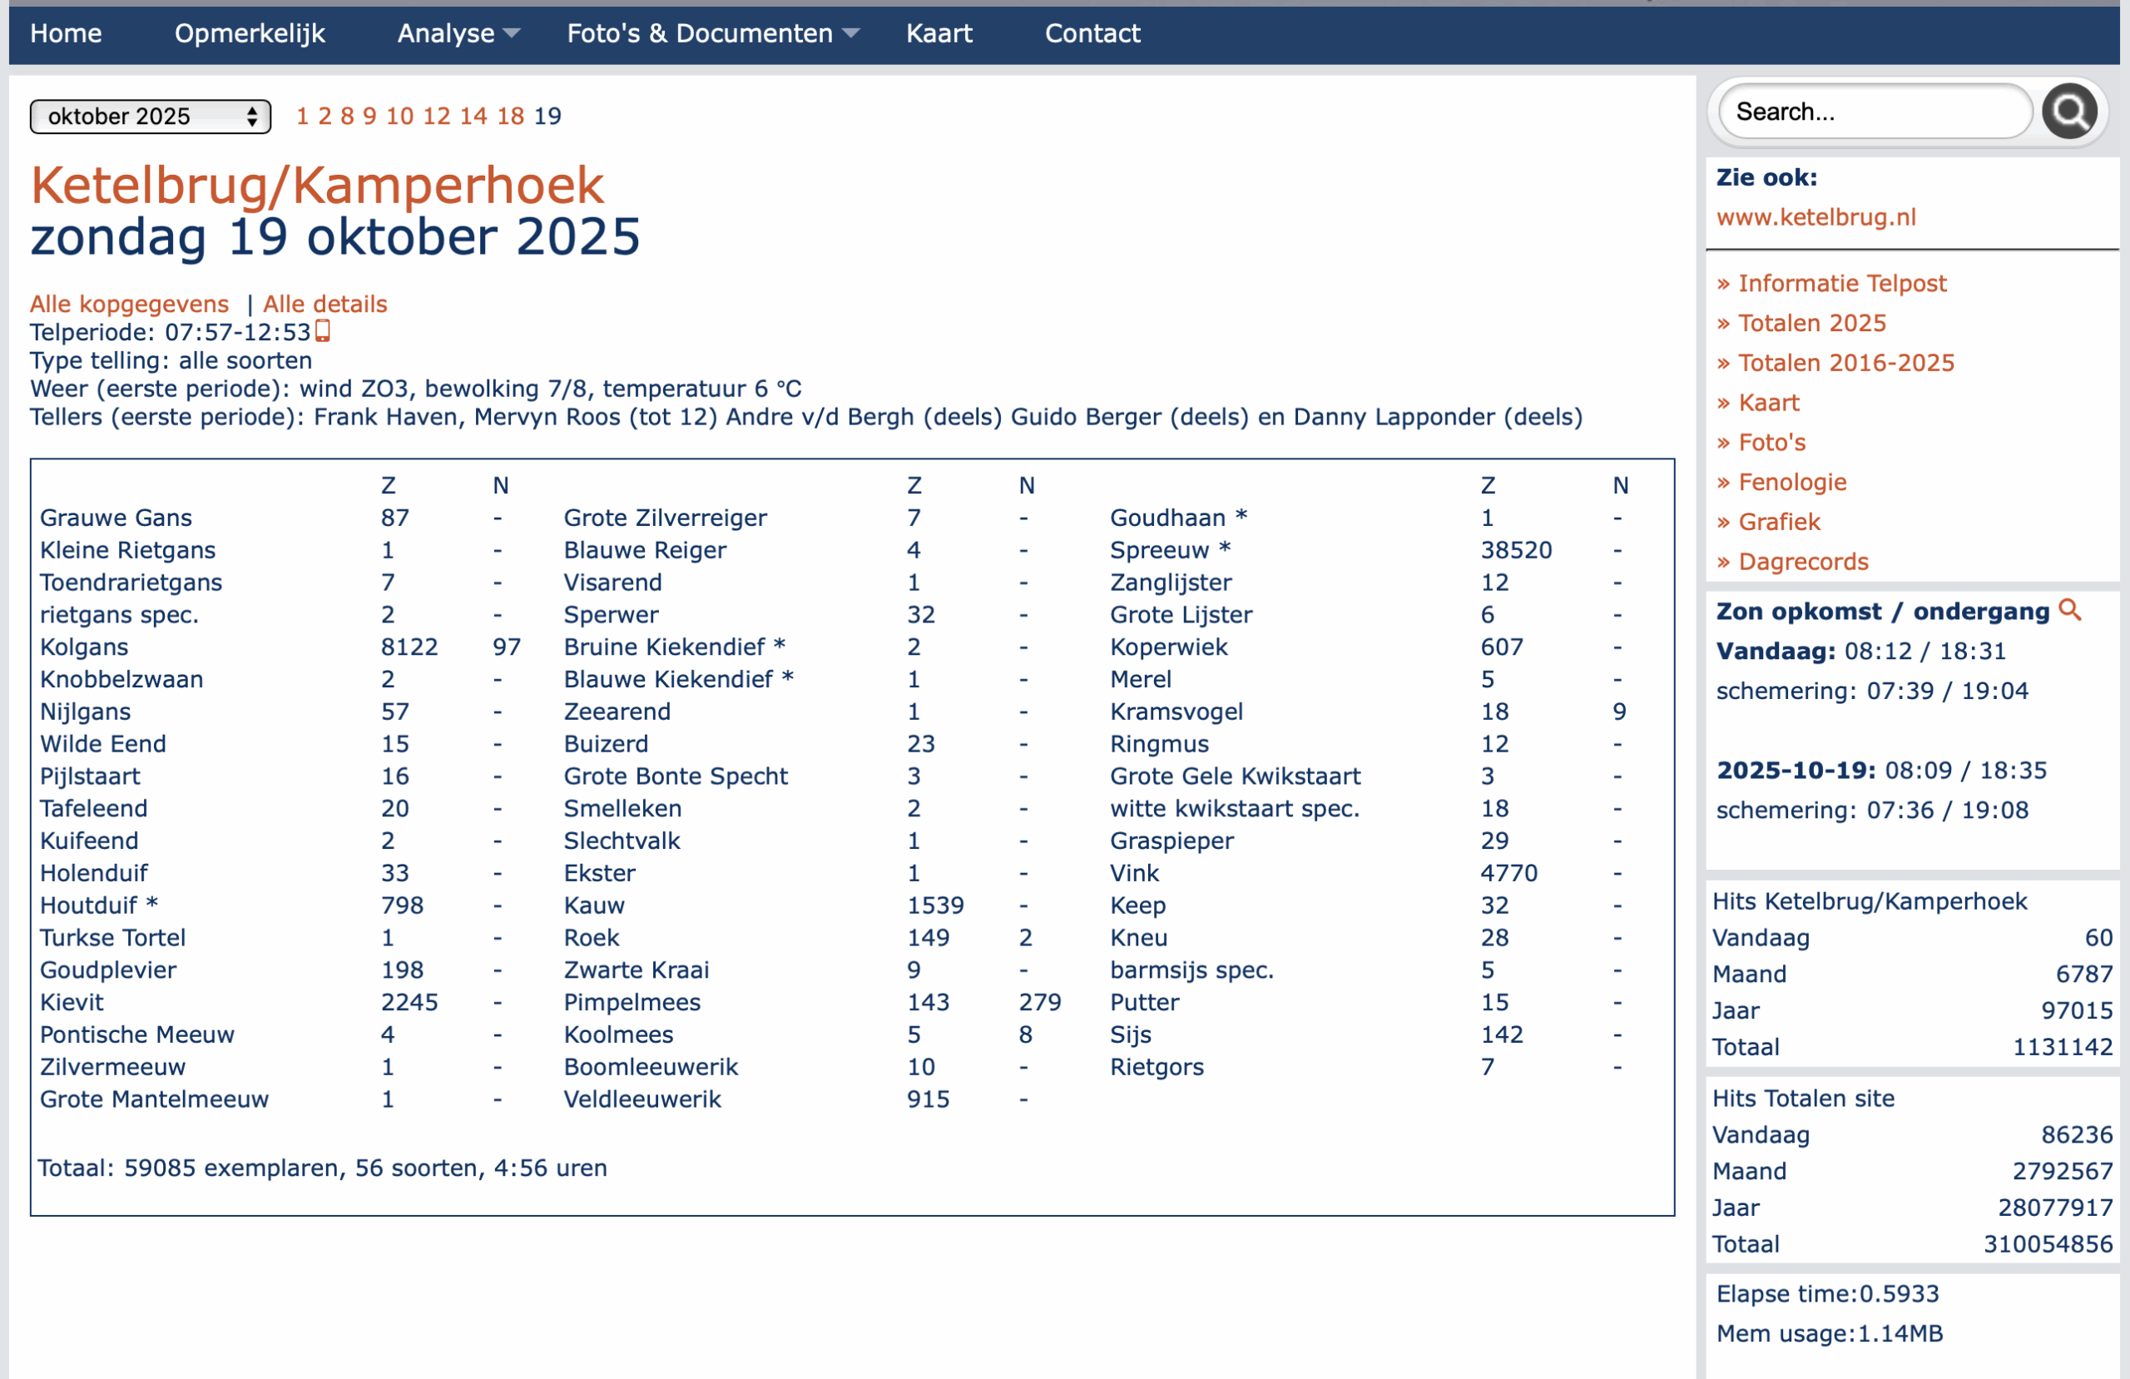
Task: Click into the Search field
Action: [1874, 112]
